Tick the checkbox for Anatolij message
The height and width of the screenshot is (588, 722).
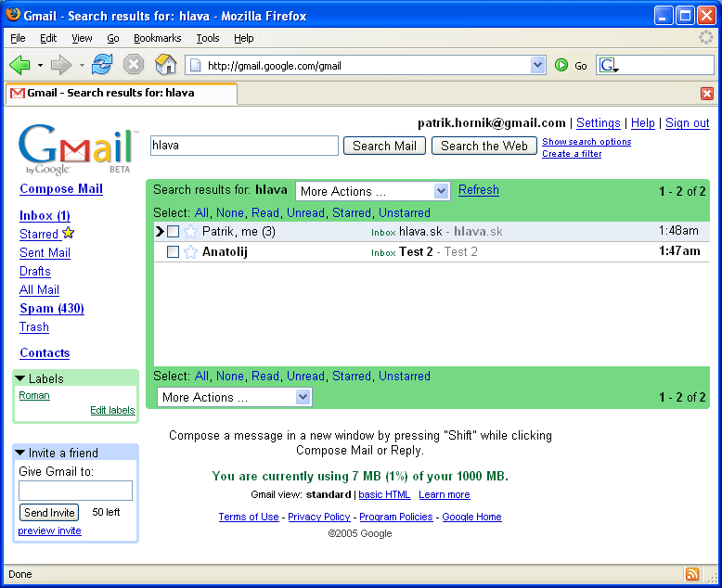click(x=173, y=252)
